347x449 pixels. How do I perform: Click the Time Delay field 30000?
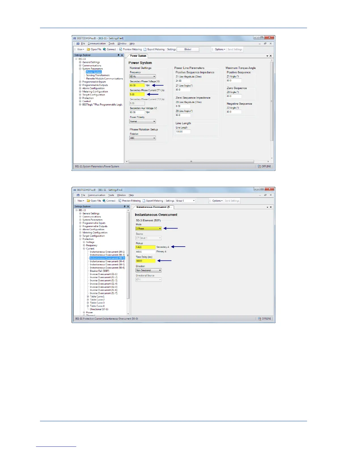(145, 261)
